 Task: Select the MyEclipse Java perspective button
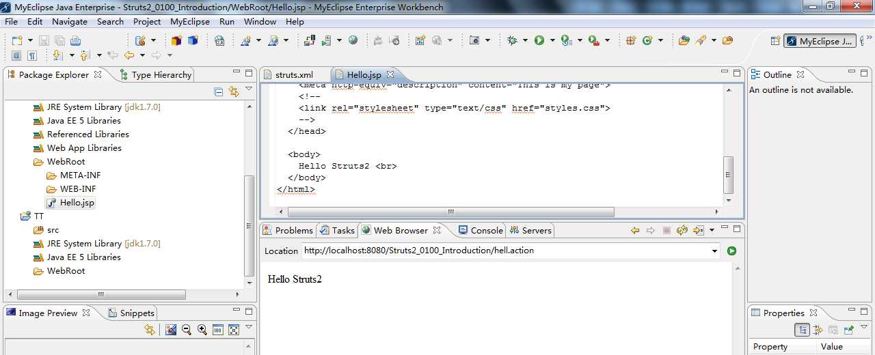820,41
